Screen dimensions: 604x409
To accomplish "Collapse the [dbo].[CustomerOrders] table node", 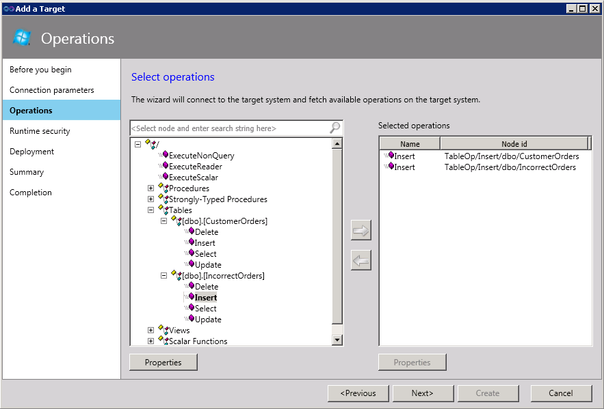I will pos(163,221).
